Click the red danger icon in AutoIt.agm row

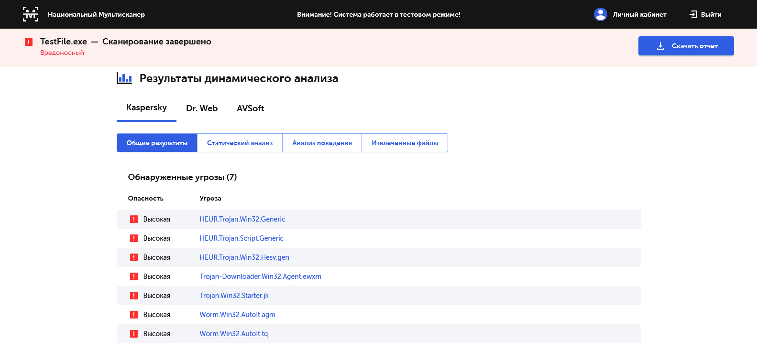click(134, 315)
